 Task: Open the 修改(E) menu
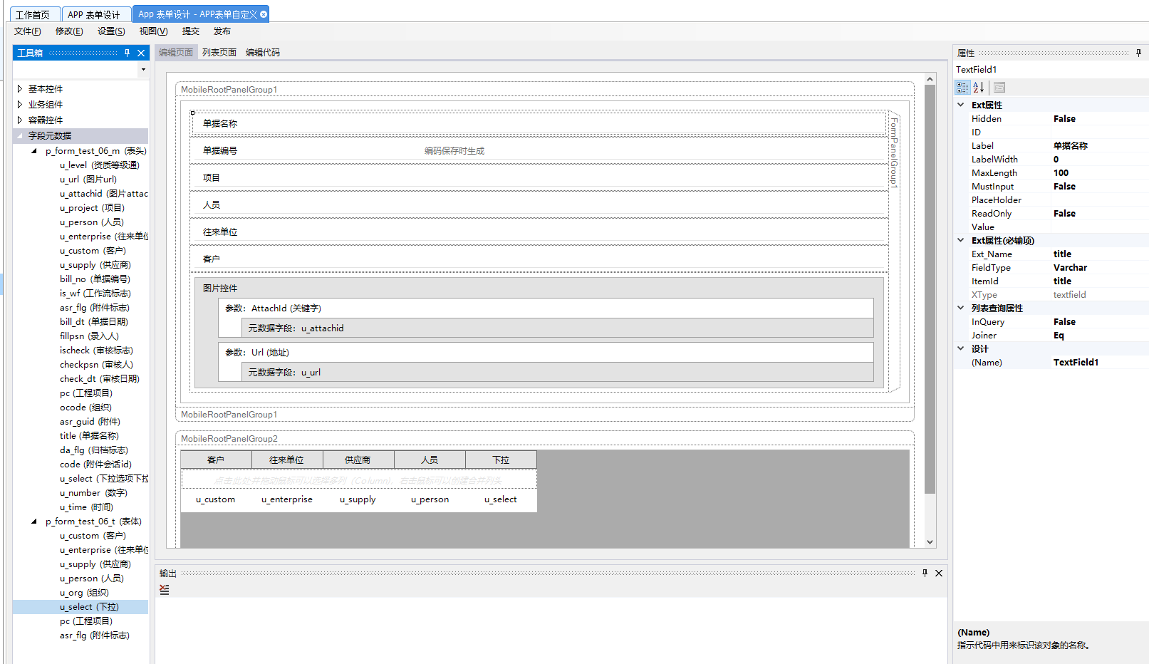[x=69, y=31]
